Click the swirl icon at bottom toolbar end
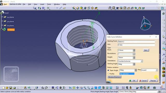 (x=154, y=88)
